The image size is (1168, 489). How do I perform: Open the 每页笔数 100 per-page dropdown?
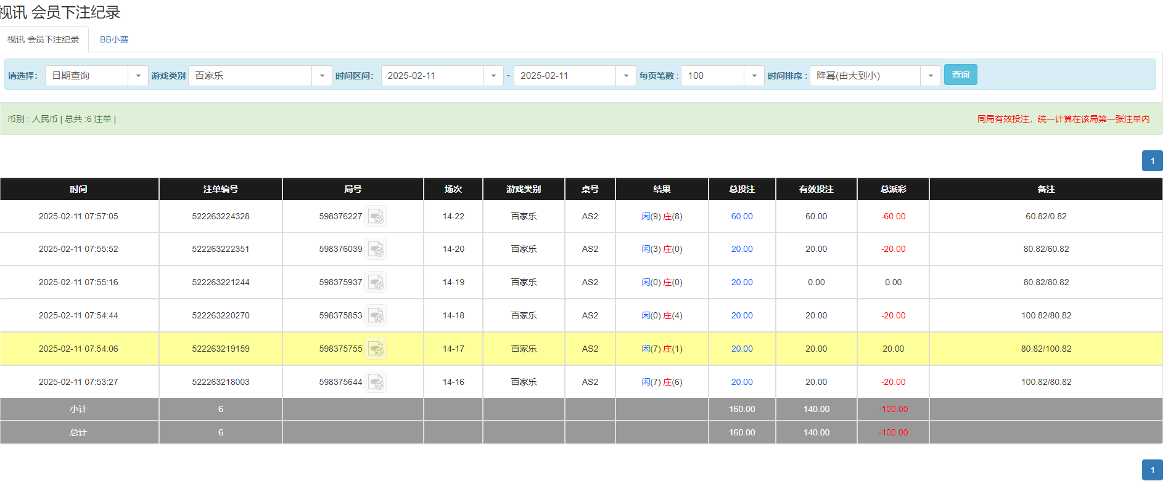click(754, 76)
